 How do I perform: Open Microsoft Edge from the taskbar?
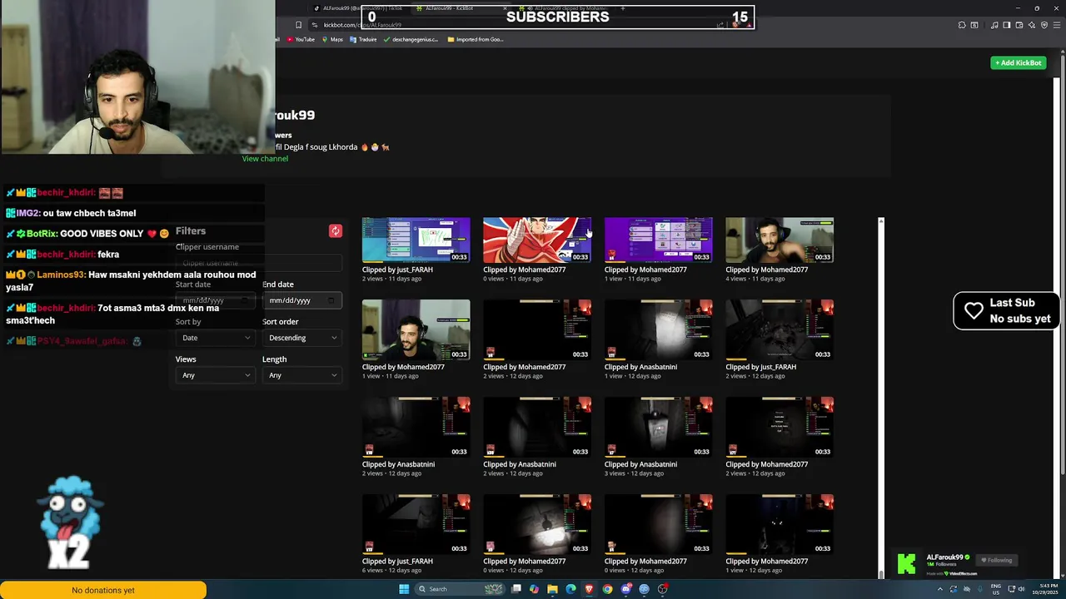coord(570,589)
